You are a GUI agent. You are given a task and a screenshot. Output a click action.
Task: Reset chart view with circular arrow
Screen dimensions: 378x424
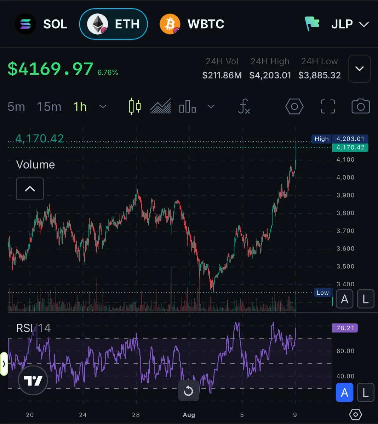[x=188, y=391]
